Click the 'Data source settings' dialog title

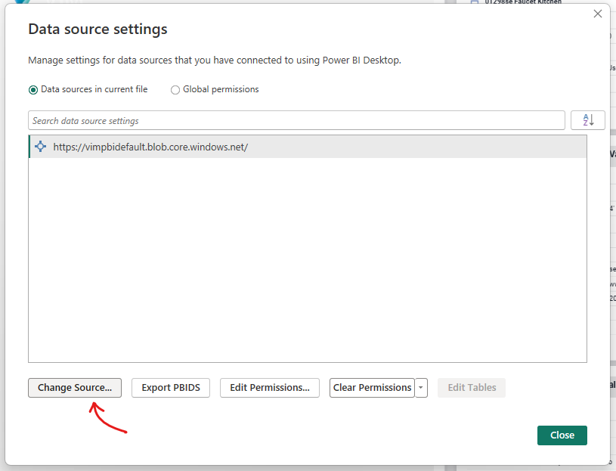pyautogui.click(x=98, y=29)
